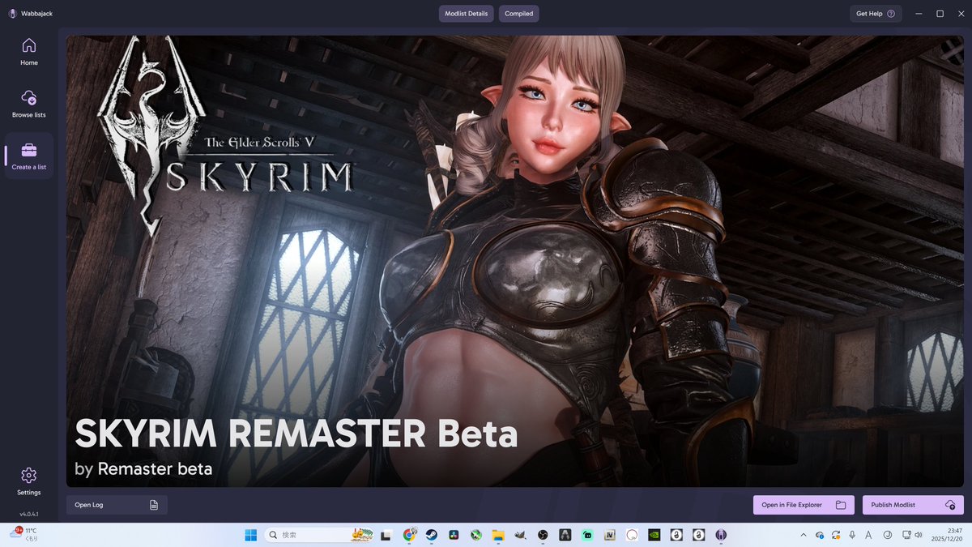Click the SKYRIM REMASTER Beta title

[x=296, y=434]
